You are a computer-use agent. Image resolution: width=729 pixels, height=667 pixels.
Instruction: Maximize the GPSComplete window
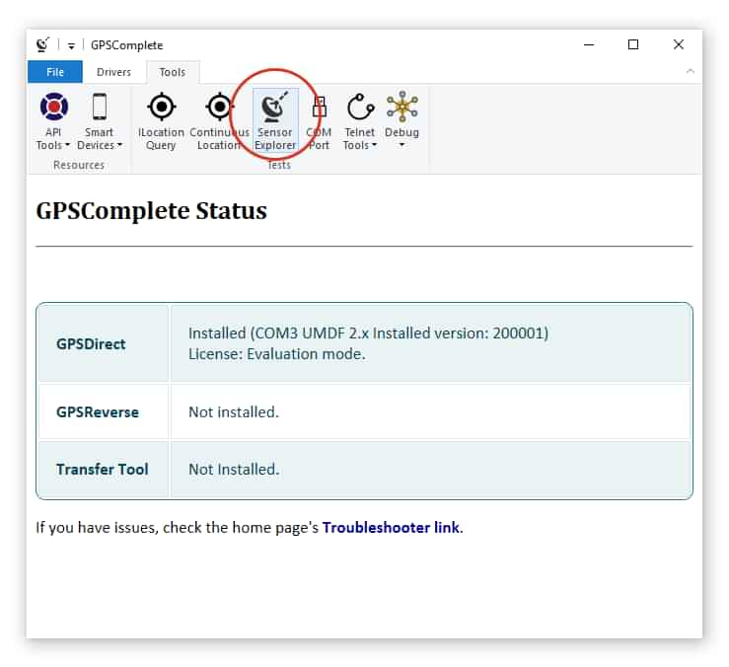point(633,44)
